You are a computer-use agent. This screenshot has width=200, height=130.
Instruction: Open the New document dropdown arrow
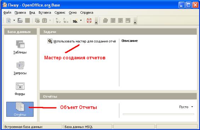coord(14,20)
